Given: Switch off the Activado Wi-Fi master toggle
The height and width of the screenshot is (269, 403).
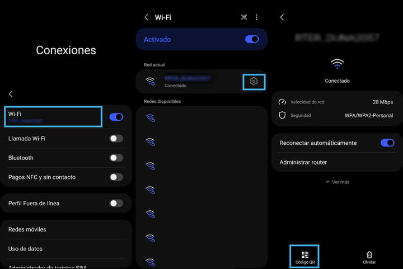Looking at the screenshot, I should 252,40.
